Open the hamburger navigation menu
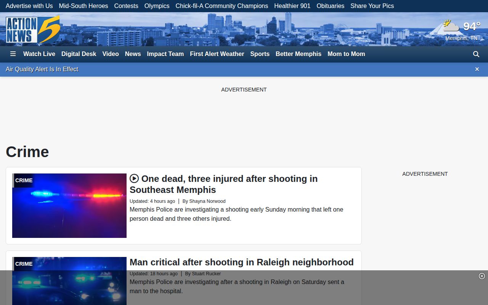This screenshot has height=305, width=488. tap(13, 54)
